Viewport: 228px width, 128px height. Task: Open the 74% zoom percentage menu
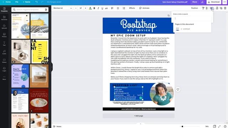(207, 127)
